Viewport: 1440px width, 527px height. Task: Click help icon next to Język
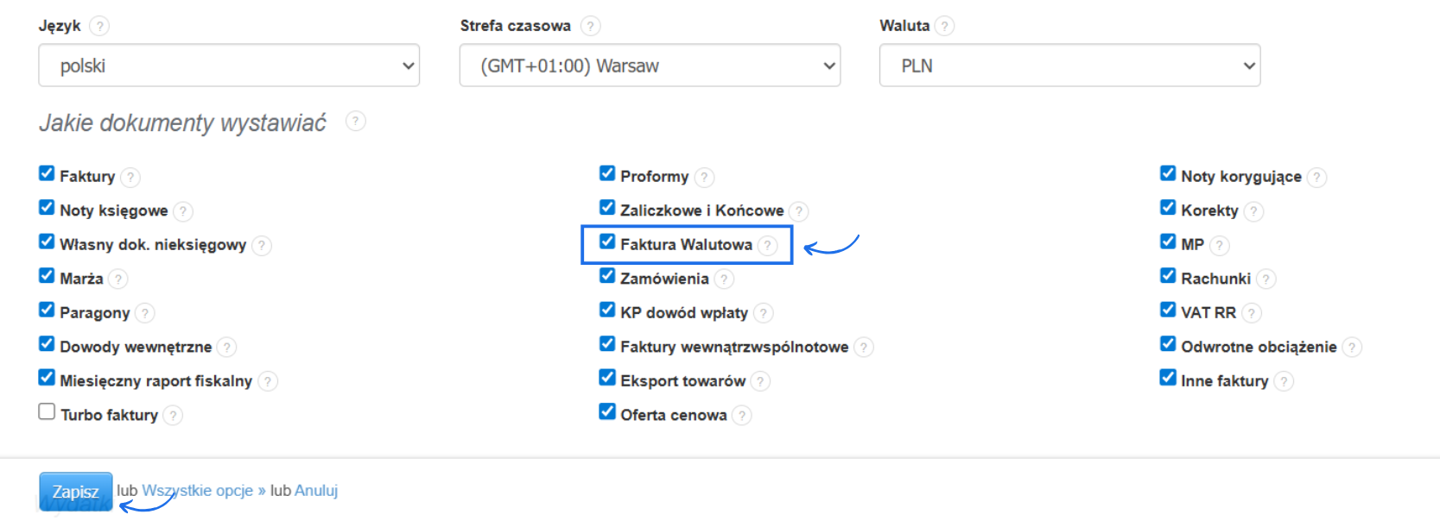click(99, 26)
